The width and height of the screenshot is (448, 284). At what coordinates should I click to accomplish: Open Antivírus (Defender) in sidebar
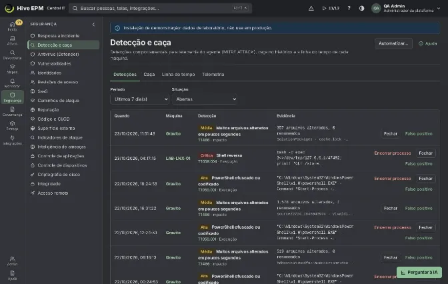click(x=63, y=54)
